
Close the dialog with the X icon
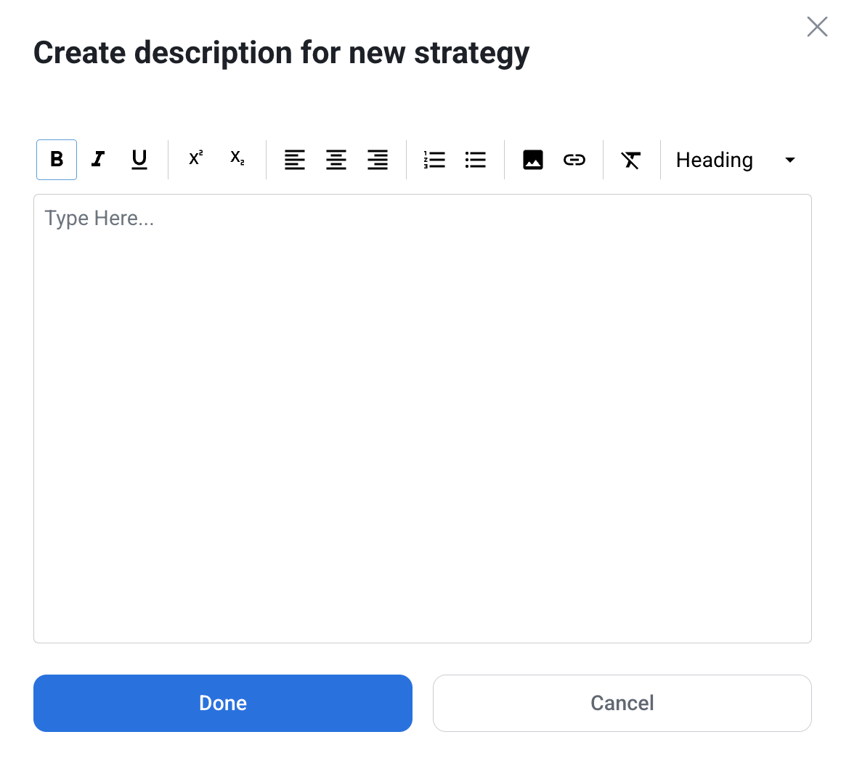817,27
